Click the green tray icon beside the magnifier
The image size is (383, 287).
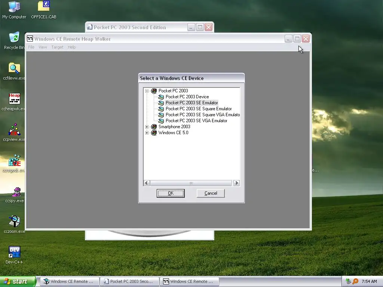pos(348,281)
